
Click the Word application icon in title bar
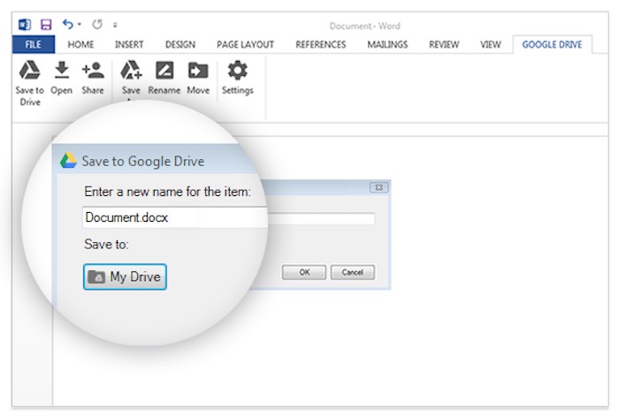coord(25,25)
